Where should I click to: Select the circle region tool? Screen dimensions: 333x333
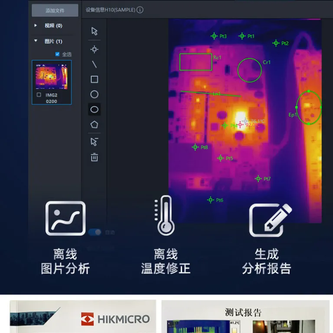pos(94,94)
